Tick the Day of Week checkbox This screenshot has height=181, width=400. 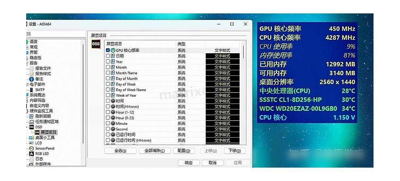pos(108,84)
